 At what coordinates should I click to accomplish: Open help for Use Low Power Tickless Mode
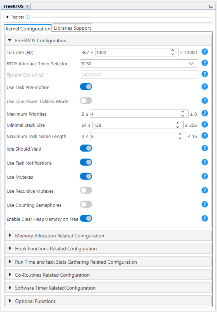[x=205, y=101]
